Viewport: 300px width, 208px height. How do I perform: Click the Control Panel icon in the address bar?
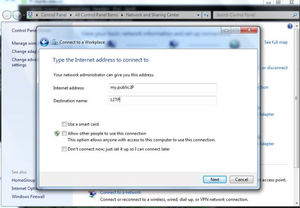30,14
